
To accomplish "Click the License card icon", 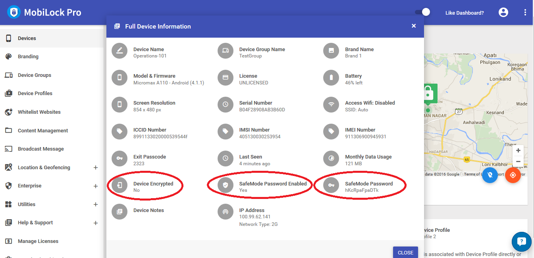I will pos(226,78).
